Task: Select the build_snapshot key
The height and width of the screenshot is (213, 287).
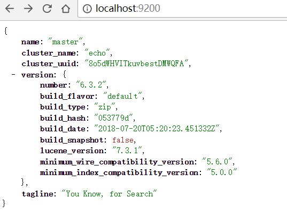Action: 72,140
